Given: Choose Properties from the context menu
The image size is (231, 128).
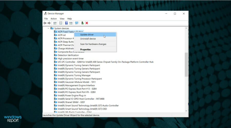Looking at the screenshot, I should [95, 49].
